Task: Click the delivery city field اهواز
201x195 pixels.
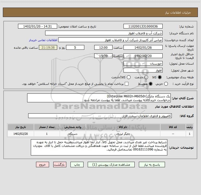Action: click(143, 70)
